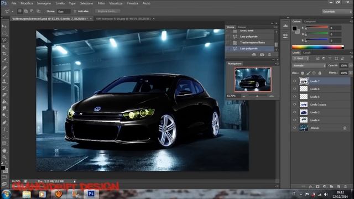Select the Paint Bucket tool
Screen dimensions: 354x199
pyautogui.click(x=4, y=102)
